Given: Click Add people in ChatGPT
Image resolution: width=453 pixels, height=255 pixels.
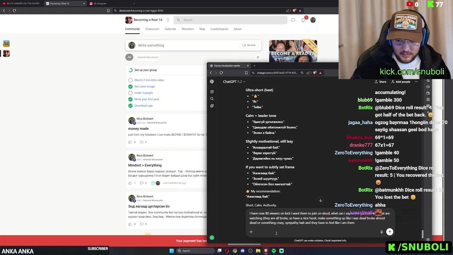Looking at the screenshot, I should coord(401,82).
